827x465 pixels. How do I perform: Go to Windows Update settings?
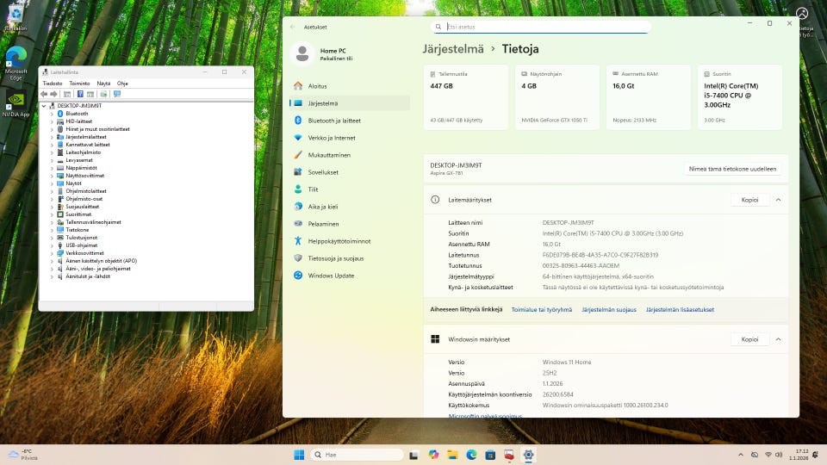[x=331, y=276]
